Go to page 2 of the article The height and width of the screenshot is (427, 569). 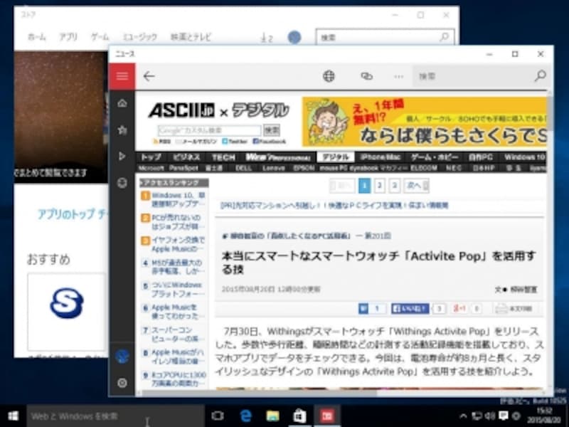pyautogui.click(x=379, y=186)
